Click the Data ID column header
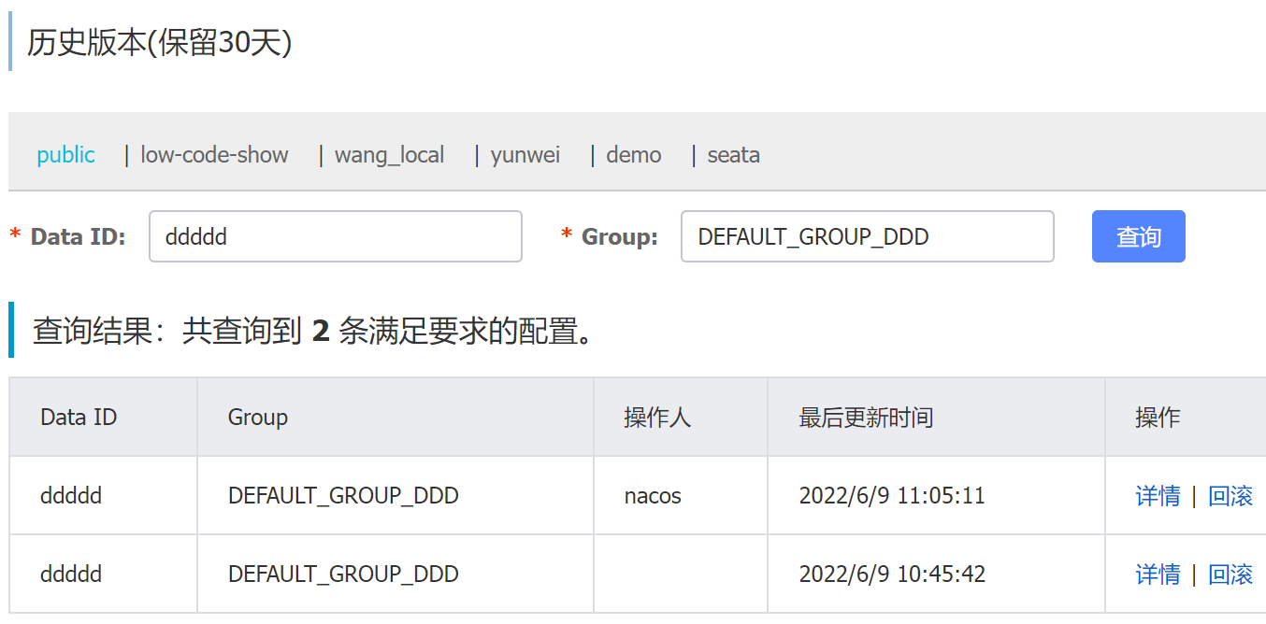This screenshot has height=624, width=1266. click(78, 417)
